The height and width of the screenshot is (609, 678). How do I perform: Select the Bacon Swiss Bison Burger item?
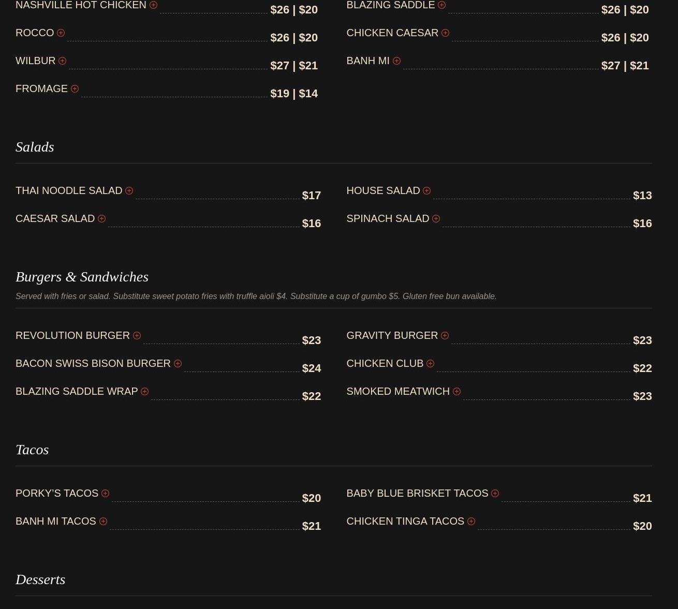point(93,363)
